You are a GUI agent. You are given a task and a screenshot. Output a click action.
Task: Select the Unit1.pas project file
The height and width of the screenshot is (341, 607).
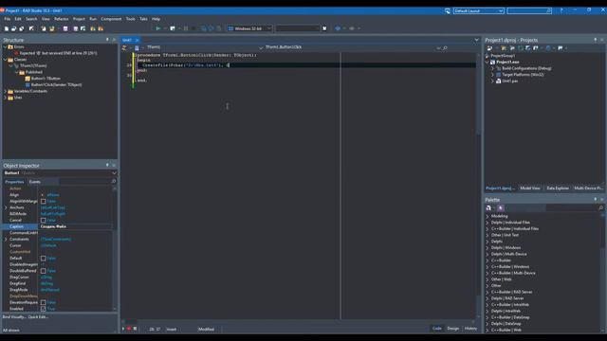point(510,81)
